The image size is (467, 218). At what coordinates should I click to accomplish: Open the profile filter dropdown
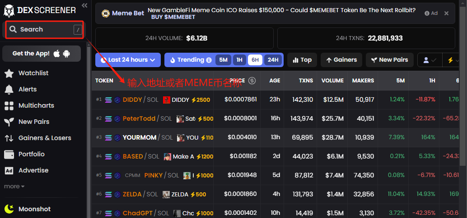(x=430, y=60)
